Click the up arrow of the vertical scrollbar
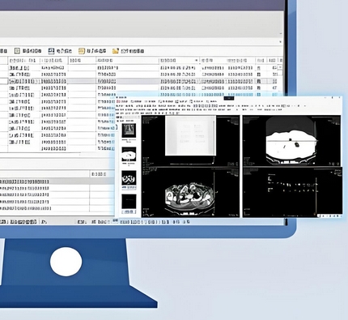Viewport: 348px width, 320px height. coord(281,34)
